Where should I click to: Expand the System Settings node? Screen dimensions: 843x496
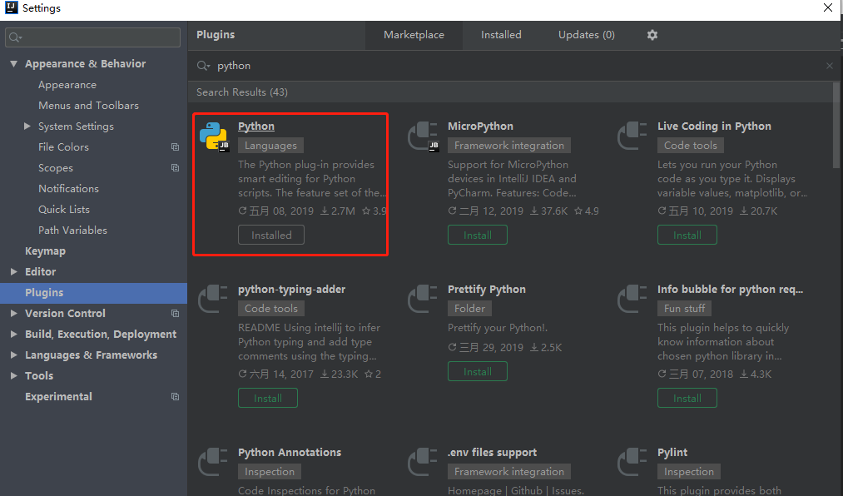tap(27, 126)
